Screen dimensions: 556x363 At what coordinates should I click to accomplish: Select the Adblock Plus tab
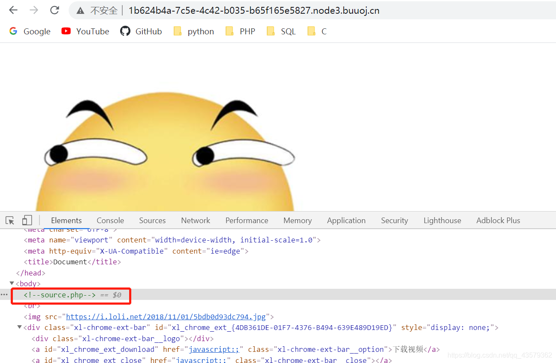coord(498,220)
